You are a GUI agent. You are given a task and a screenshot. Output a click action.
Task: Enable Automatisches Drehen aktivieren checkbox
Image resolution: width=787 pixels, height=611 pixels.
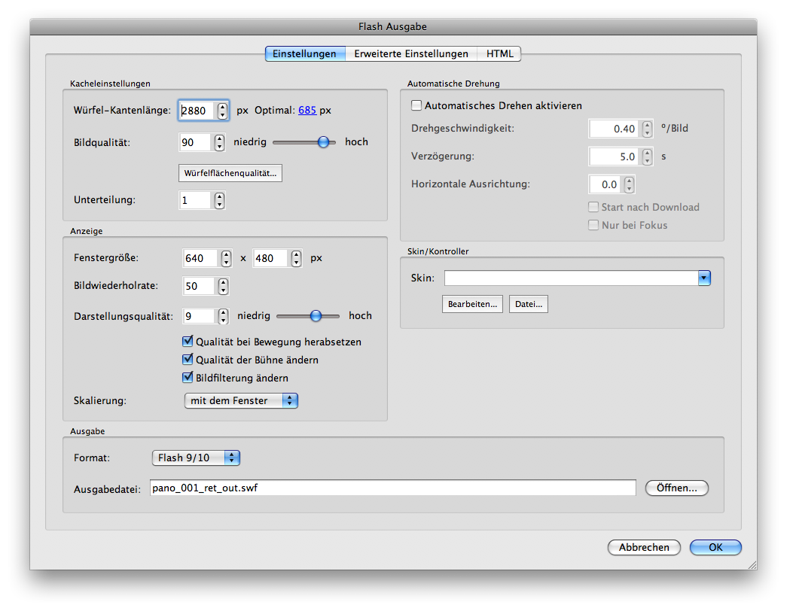(x=416, y=106)
